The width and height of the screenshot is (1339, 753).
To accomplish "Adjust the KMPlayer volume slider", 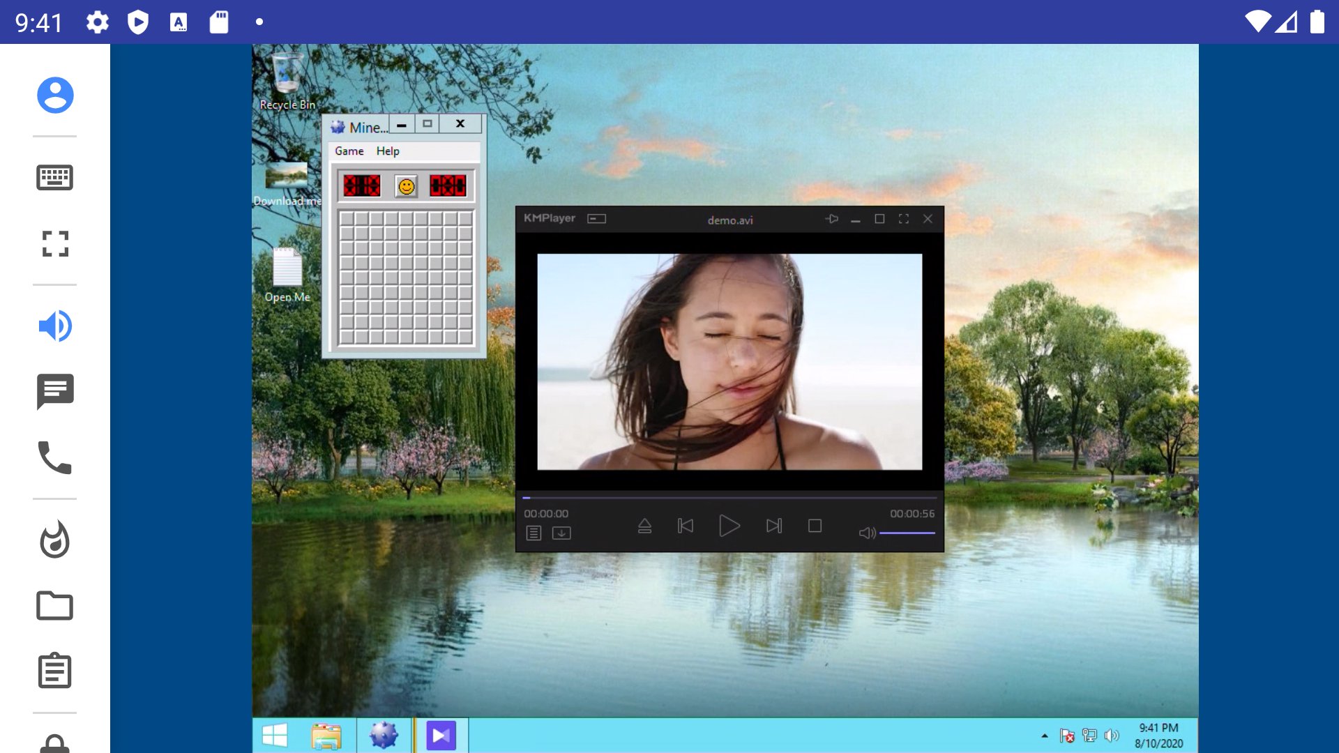I will [907, 533].
